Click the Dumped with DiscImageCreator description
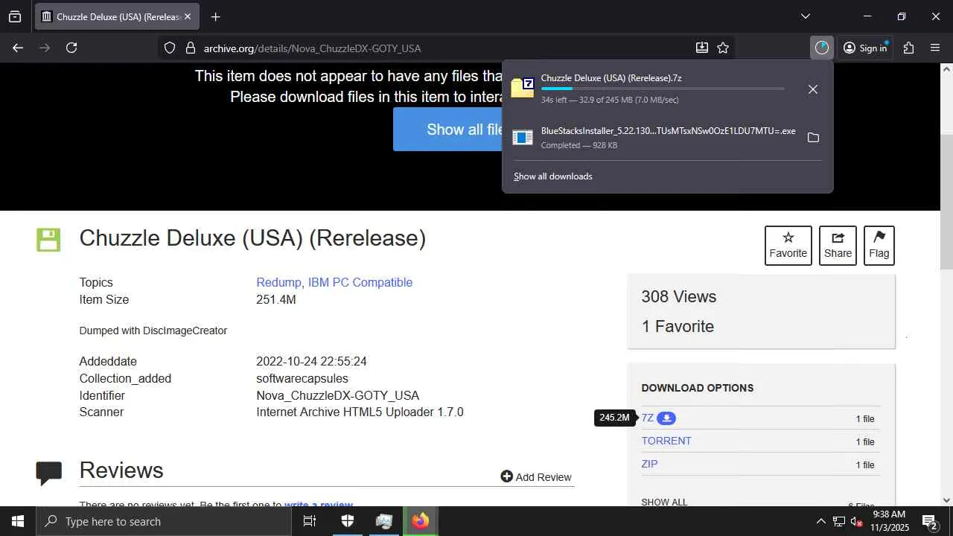953x536 pixels. pyautogui.click(x=153, y=331)
